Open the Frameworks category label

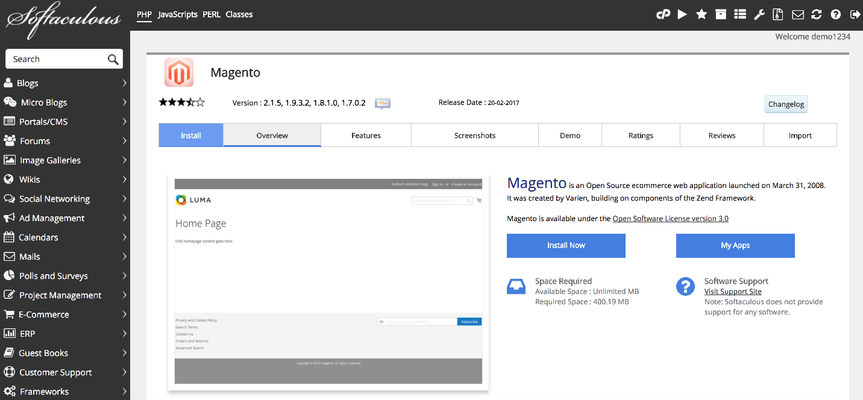44,392
